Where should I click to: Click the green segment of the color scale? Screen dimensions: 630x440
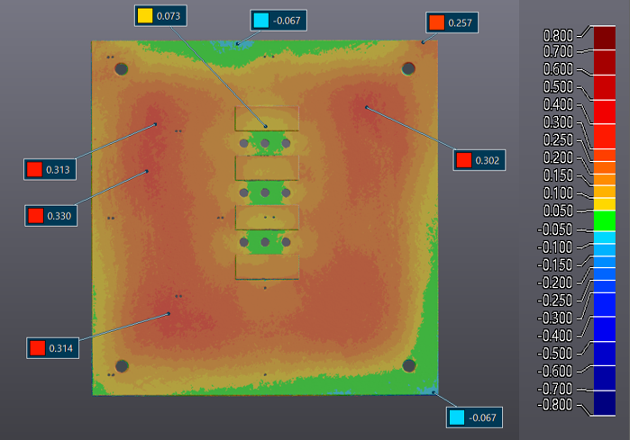pyautogui.click(x=604, y=221)
